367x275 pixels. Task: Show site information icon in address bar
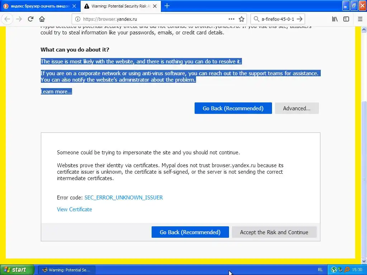click(78, 19)
